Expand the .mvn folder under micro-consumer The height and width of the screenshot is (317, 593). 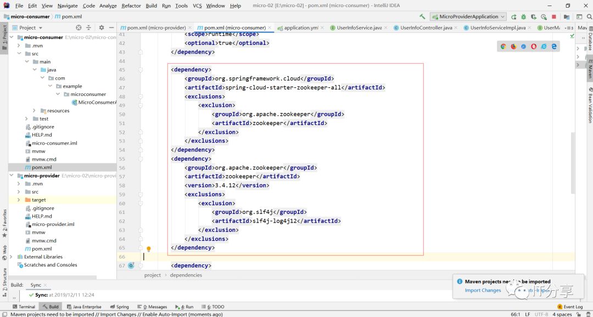pyautogui.click(x=19, y=46)
